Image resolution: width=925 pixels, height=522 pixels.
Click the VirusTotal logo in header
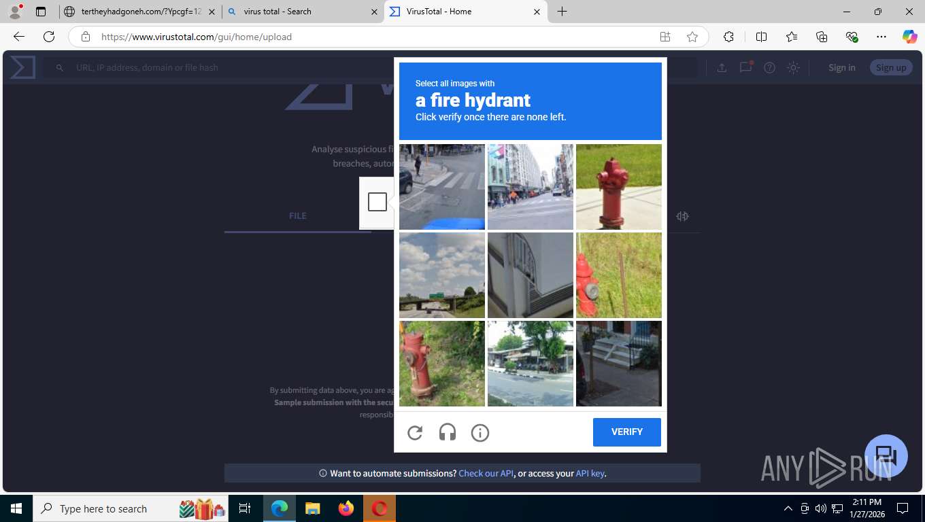click(22, 67)
